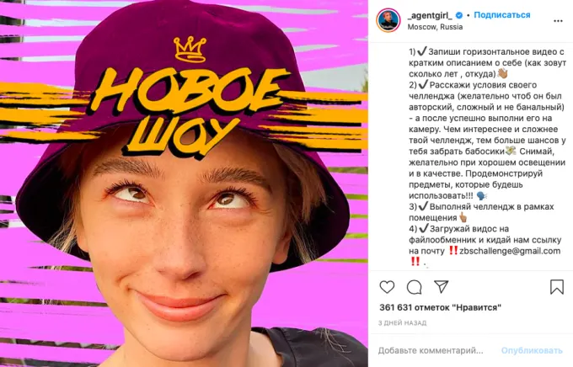The height and width of the screenshot is (367, 573).
Task: Open the _agentgirl_ profile avatar
Action: click(x=388, y=20)
